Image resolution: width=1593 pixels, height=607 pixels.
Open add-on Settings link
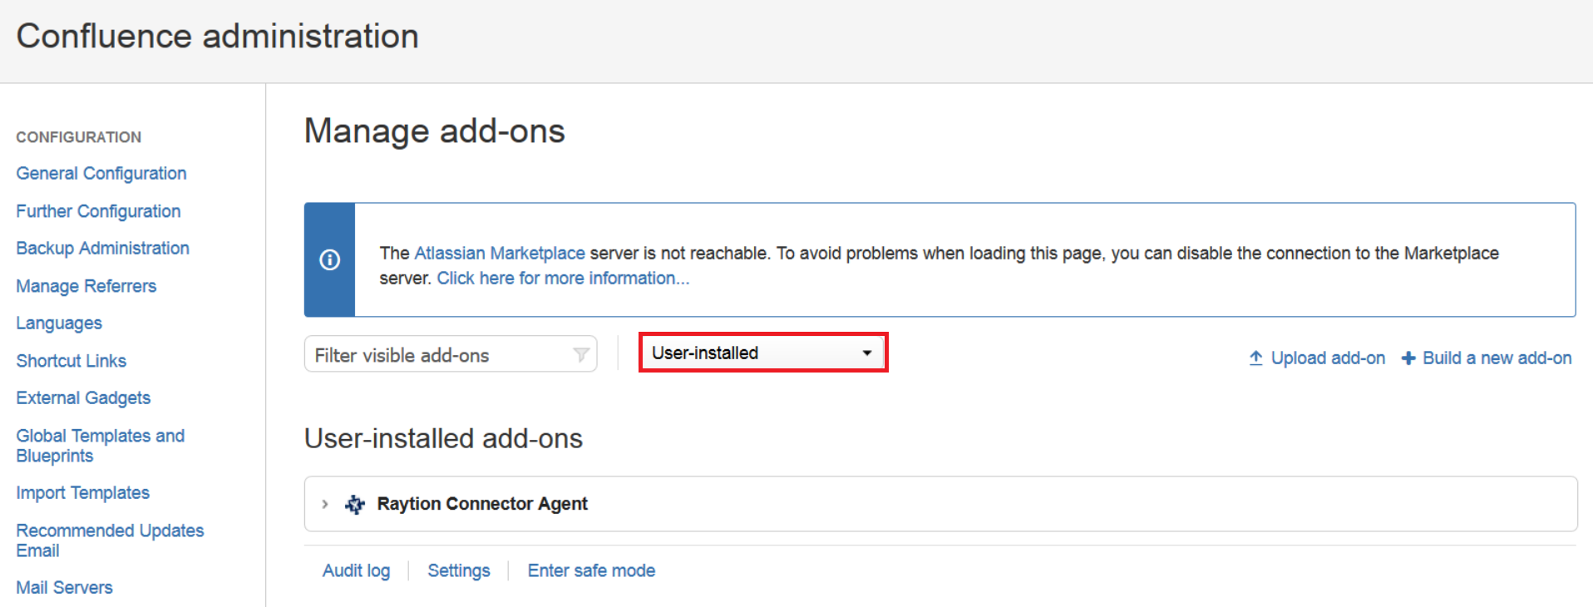(x=458, y=570)
